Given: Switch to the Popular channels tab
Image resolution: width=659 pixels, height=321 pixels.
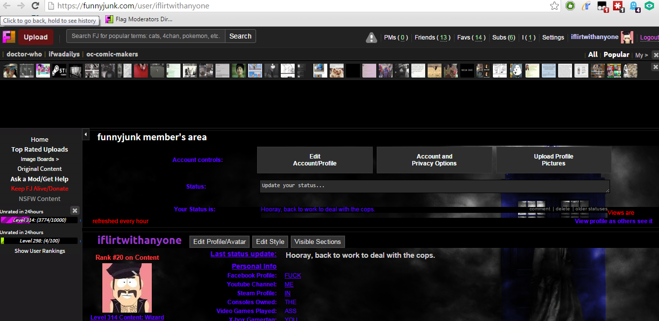Looking at the screenshot, I should point(616,55).
